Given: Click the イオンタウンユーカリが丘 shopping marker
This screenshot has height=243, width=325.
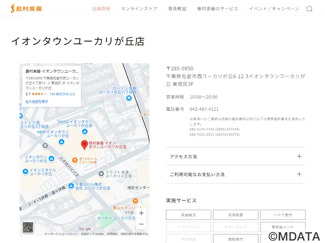Looking at the screenshot, I should (x=52, y=158).
